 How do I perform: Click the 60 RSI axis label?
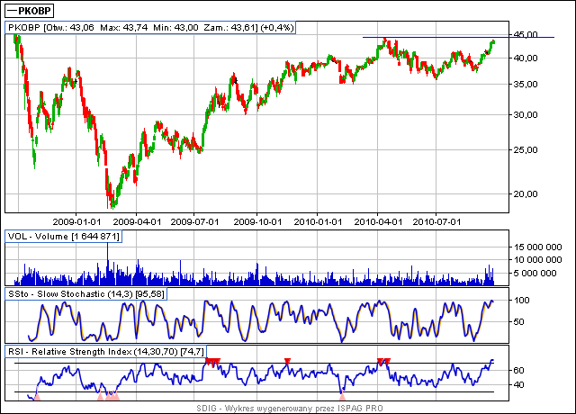pyautogui.click(x=518, y=370)
